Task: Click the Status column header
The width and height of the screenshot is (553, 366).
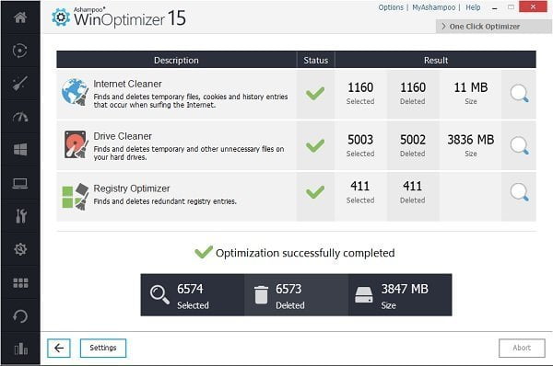Action: pyautogui.click(x=315, y=60)
